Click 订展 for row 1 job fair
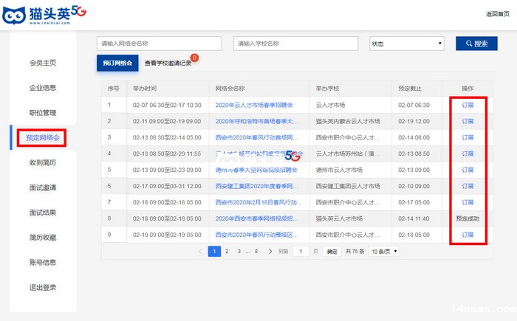The image size is (517, 321). pos(468,105)
